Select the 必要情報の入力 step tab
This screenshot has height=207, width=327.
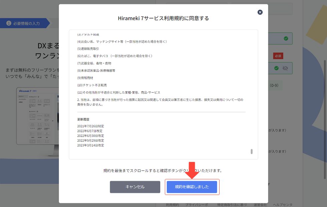pyautogui.click(x=25, y=23)
